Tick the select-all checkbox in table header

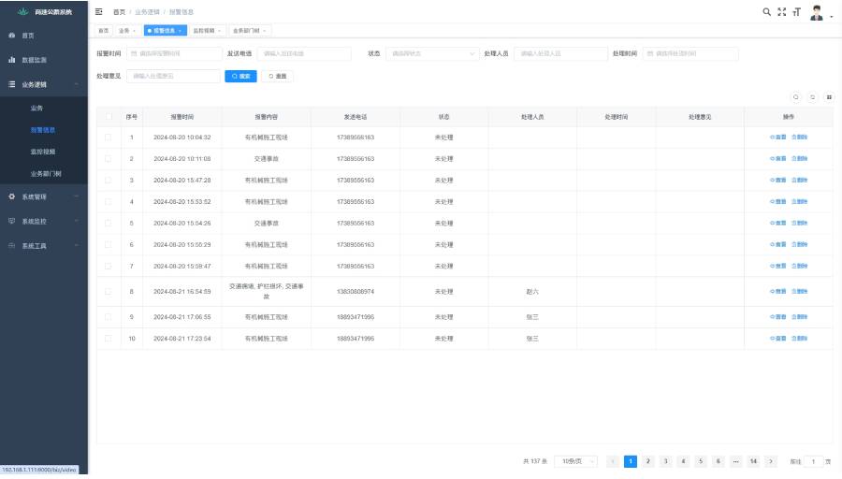[109, 117]
